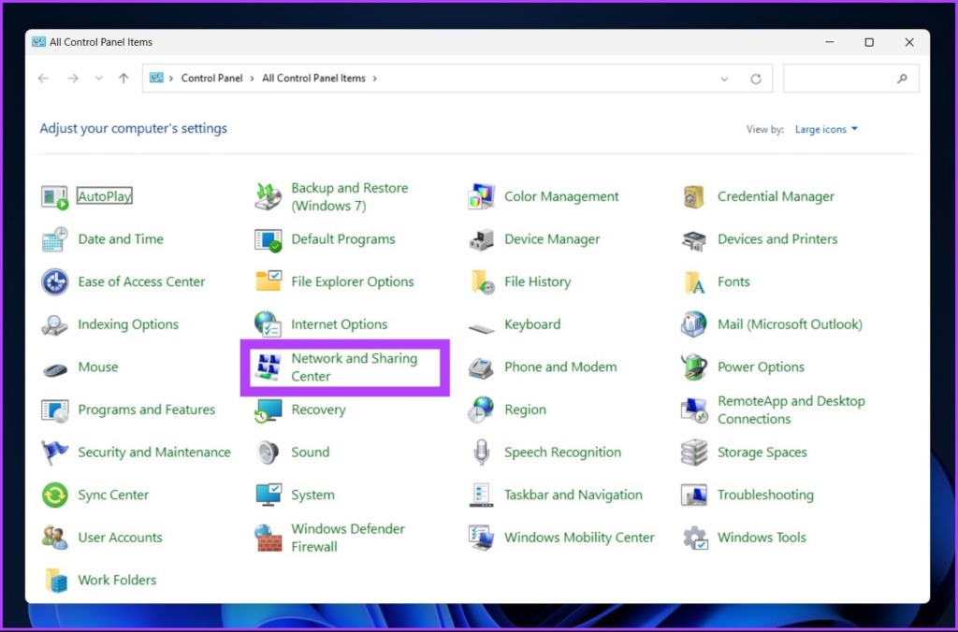Click the Device Manager icon
This screenshot has width=958, height=632.
click(482, 239)
